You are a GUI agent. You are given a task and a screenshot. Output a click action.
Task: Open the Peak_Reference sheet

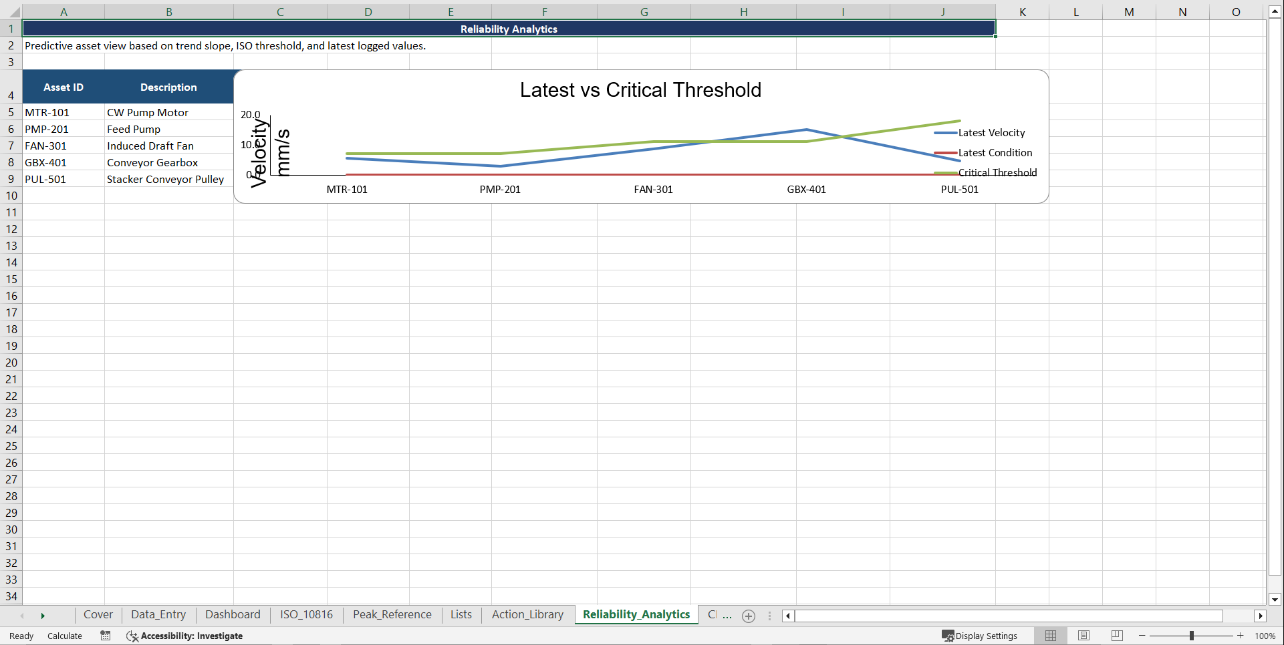tap(392, 614)
